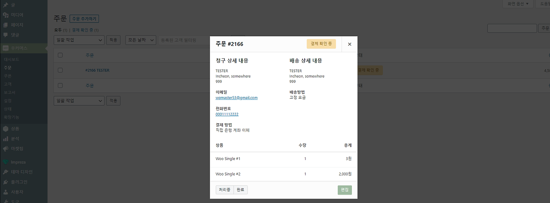550x203 pixels.
Task: Click the 배송 상세 내용 heading
Action: [x=306, y=61]
